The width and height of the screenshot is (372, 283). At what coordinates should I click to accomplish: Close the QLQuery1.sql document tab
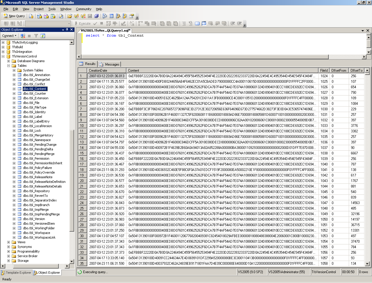[x=368, y=30]
